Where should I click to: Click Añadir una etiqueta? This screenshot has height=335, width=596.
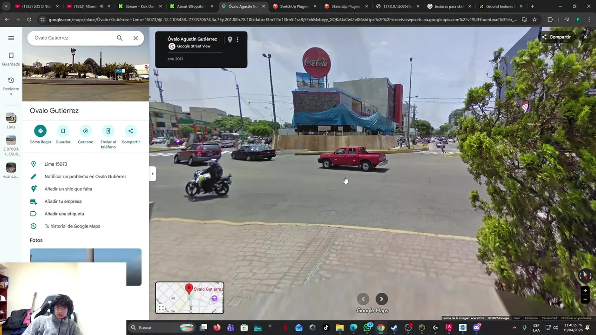tap(86, 214)
